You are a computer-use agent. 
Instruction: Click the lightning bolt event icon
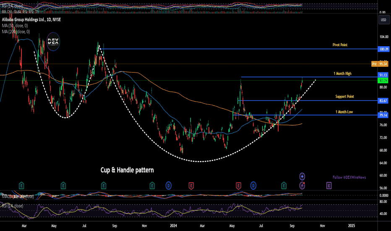[x=302, y=186]
